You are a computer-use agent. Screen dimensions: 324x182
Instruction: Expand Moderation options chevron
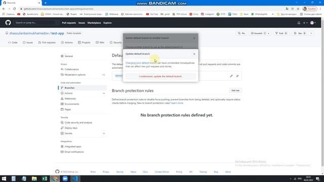click(x=104, y=75)
